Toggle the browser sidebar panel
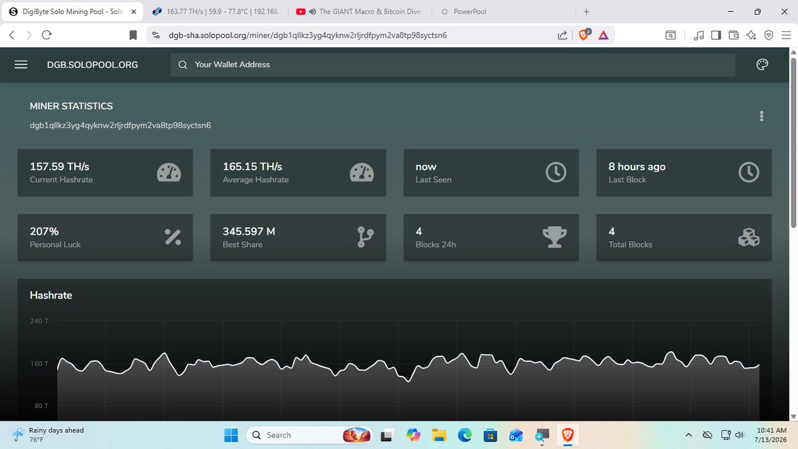This screenshot has width=798, height=449. point(716,35)
